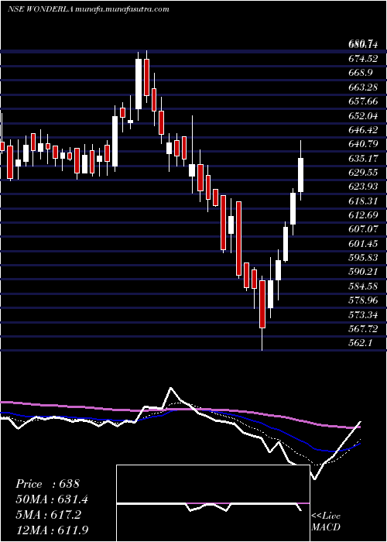Click the 674.52 price axis label

point(362,58)
